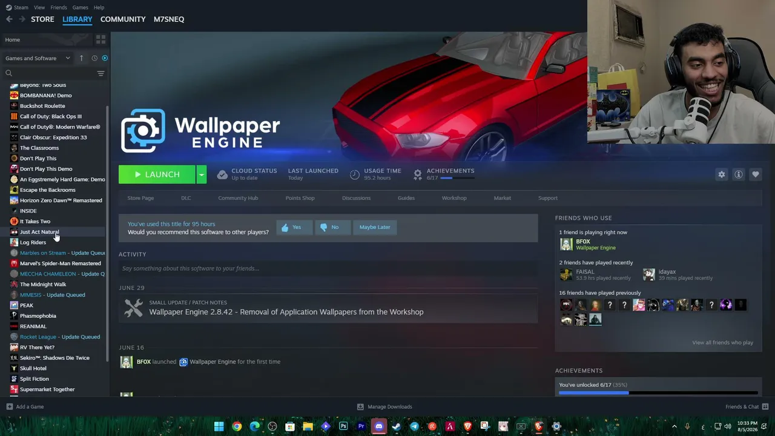Click the Split Fiction game icon
The height and width of the screenshot is (436, 775).
pos(14,379)
